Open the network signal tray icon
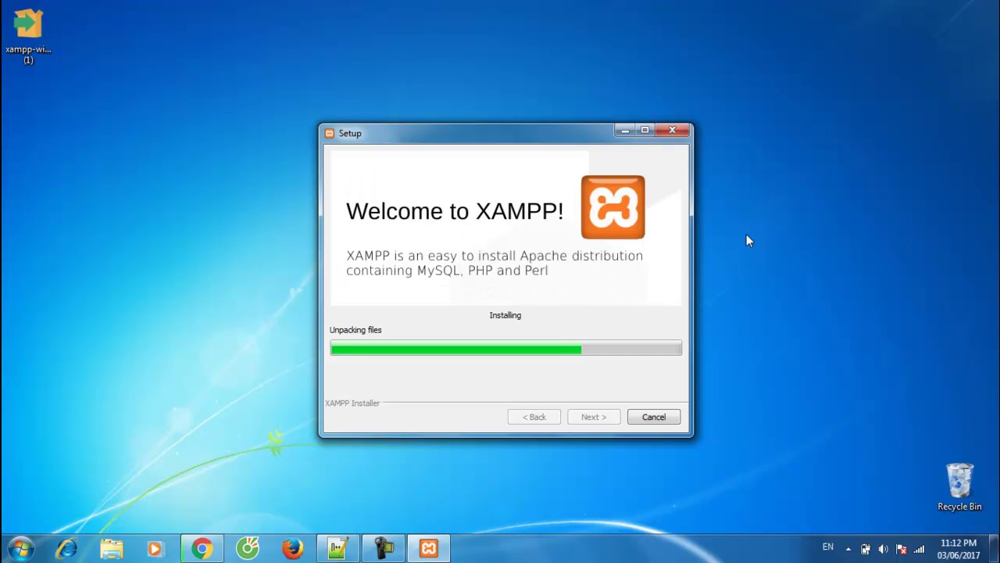 [920, 549]
